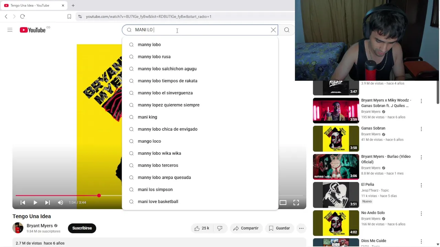The image size is (440, 247).
Task: Skip to previous video in player
Action: tap(23, 202)
